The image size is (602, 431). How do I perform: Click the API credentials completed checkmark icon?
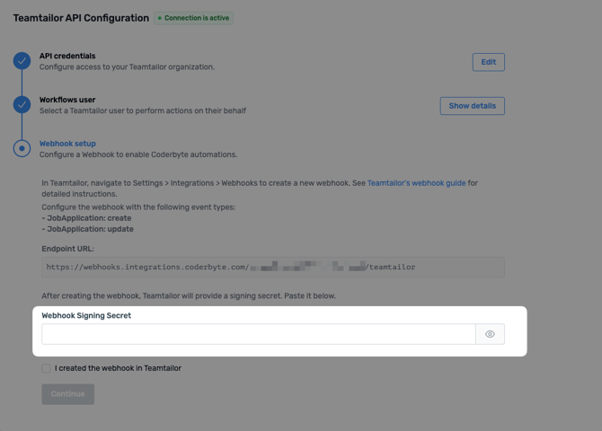point(22,61)
